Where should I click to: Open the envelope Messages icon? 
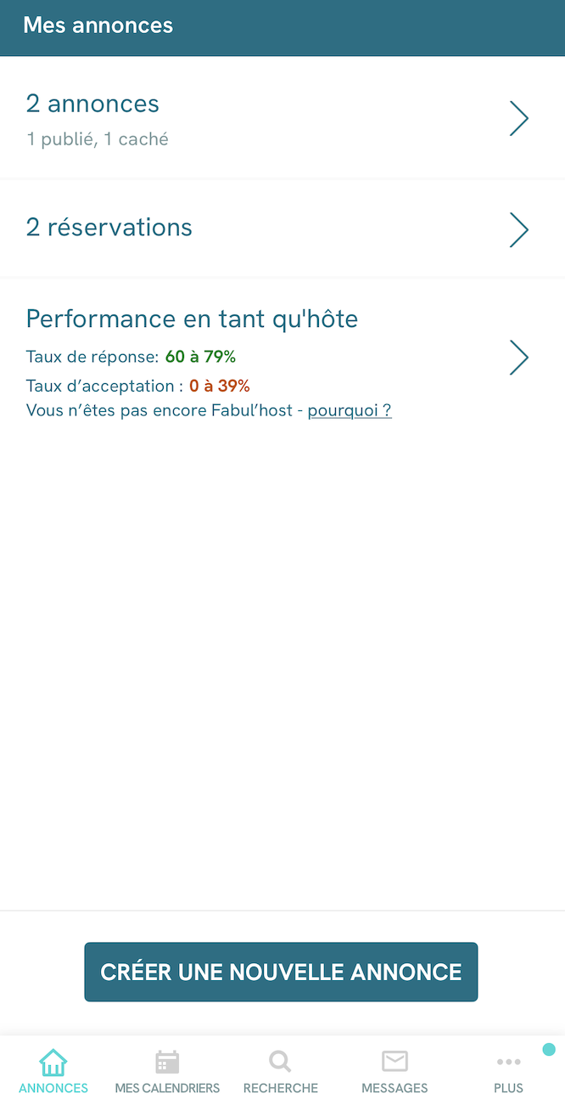[x=394, y=1062]
